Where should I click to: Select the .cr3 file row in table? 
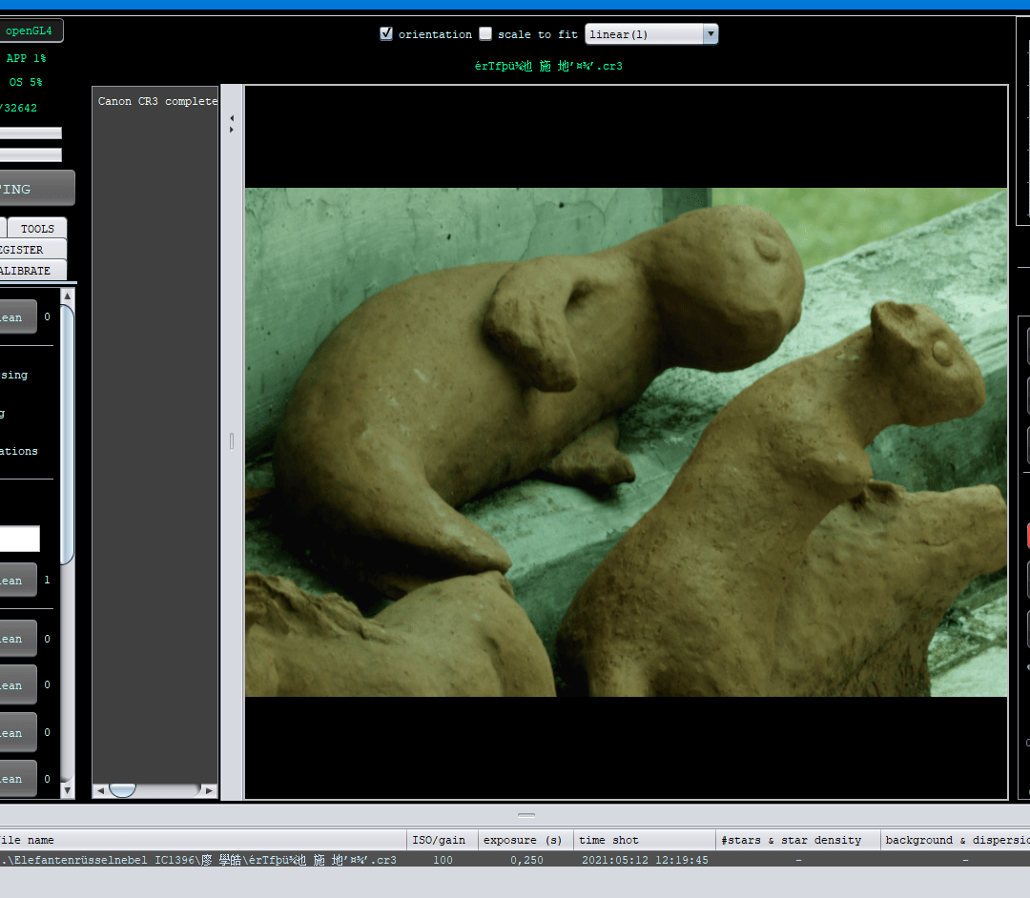(515, 859)
